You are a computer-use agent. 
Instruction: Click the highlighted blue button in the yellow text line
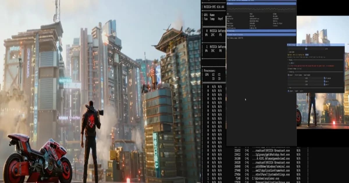pyautogui.click(x=307, y=55)
